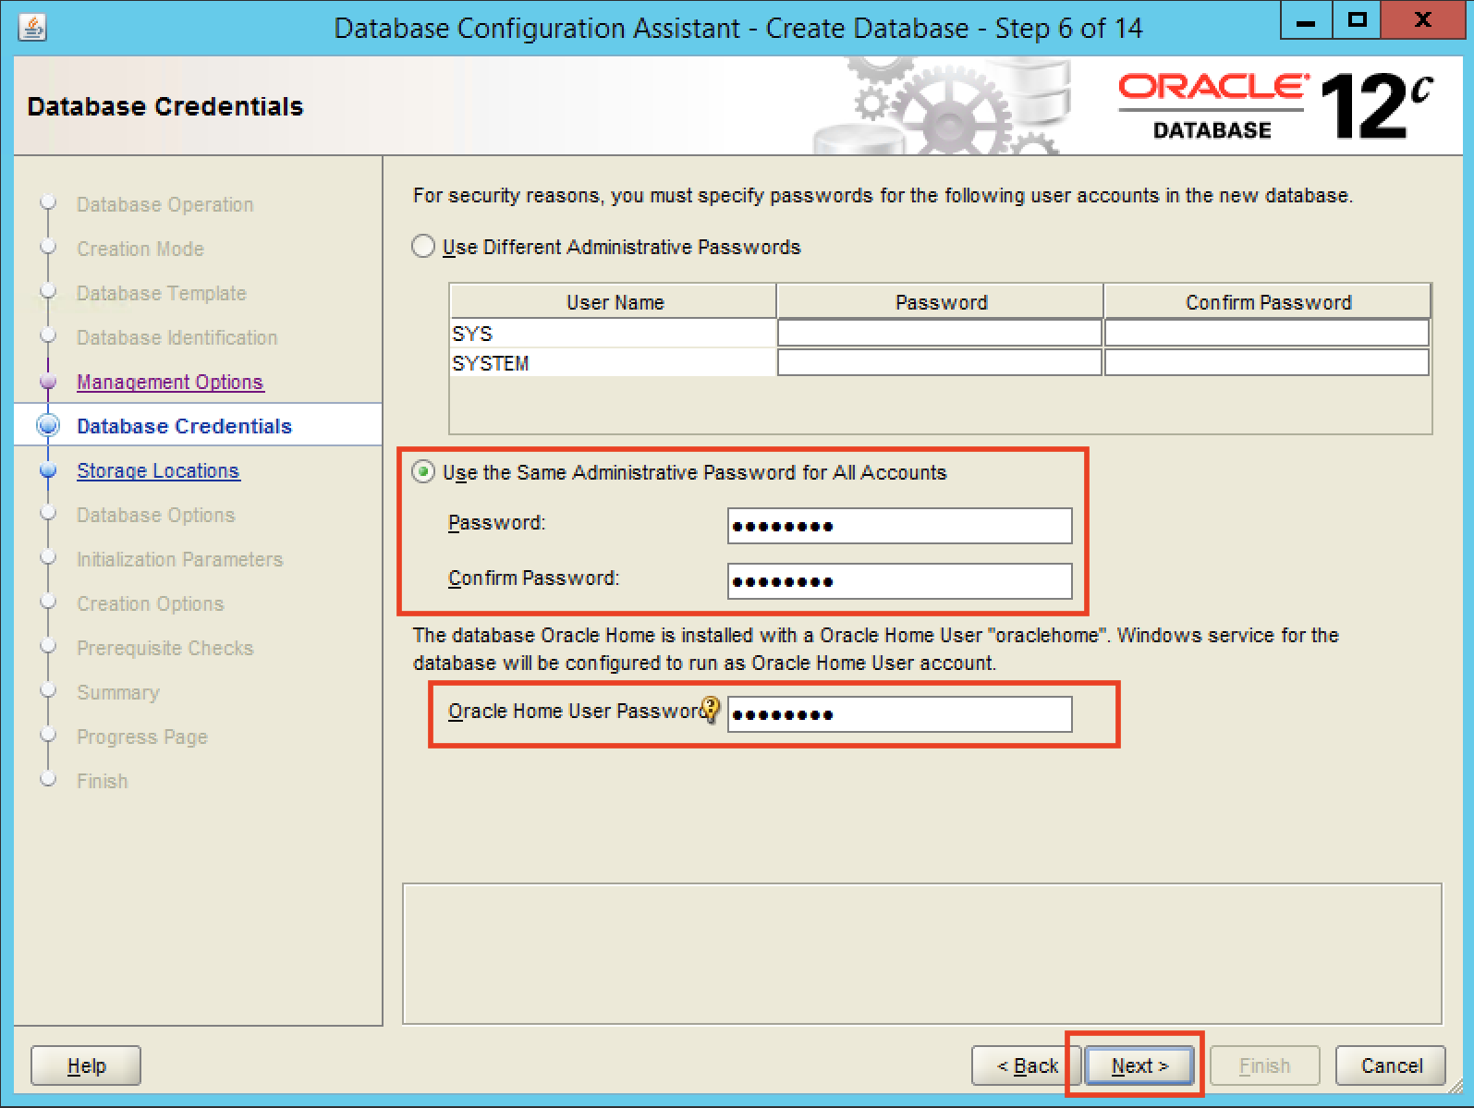Go to the Storage Locations step
1474x1108 pixels.
pos(158,470)
